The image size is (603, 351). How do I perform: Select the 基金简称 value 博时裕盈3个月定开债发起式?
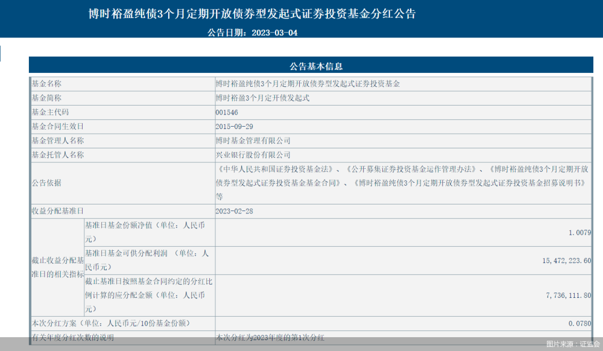pos(262,98)
